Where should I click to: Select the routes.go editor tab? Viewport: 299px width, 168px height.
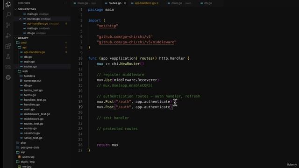pos(115,3)
